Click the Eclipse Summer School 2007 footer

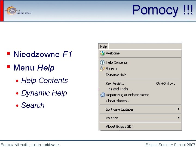(x=170, y=145)
